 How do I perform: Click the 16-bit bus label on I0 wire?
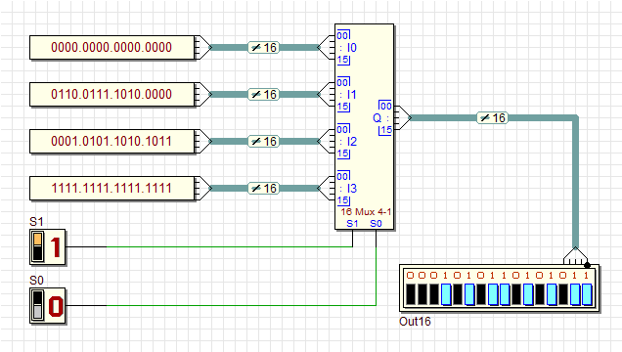[x=264, y=48]
